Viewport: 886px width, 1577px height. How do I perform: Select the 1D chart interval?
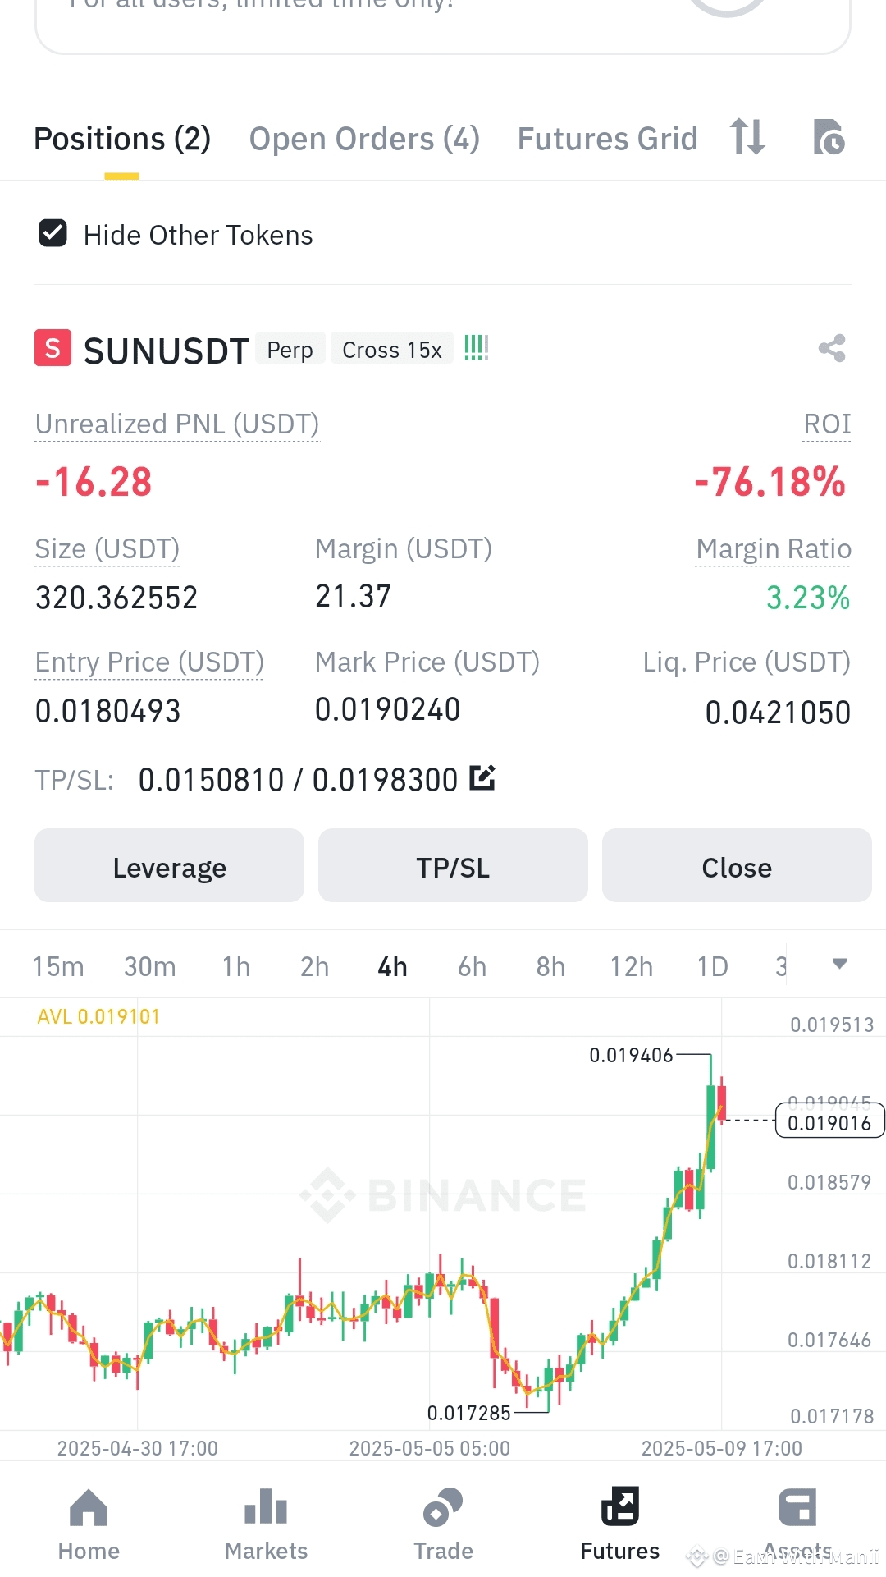click(712, 966)
